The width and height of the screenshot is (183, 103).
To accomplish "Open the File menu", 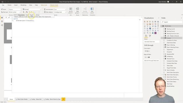I will point(3,5).
